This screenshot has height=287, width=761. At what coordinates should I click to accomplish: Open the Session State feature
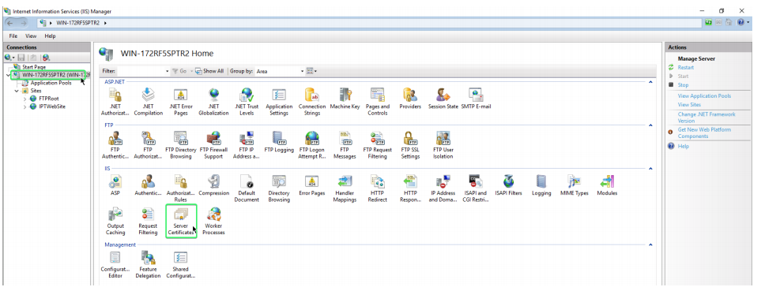click(x=443, y=99)
